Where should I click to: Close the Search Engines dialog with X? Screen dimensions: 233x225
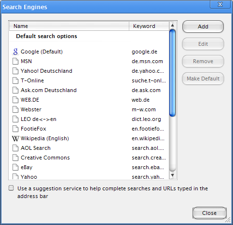click(x=220, y=4)
